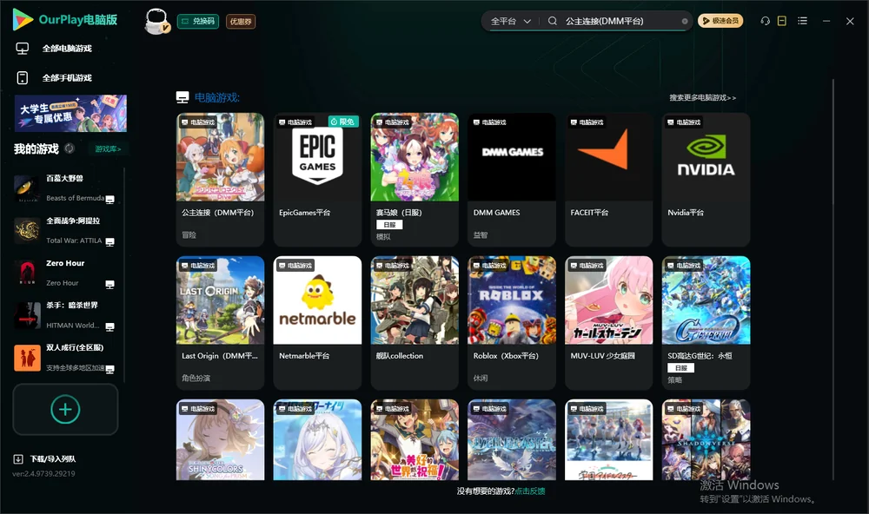Refresh the 我的游戏 list

click(70, 148)
